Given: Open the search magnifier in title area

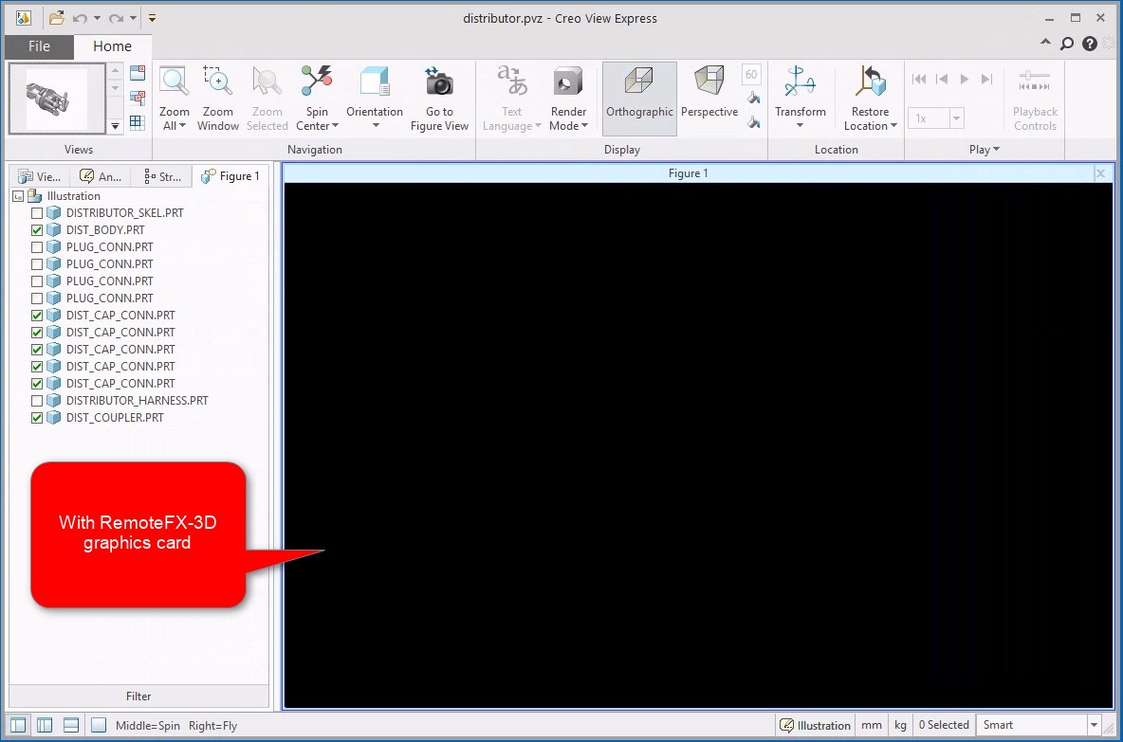Looking at the screenshot, I should pos(1067,44).
